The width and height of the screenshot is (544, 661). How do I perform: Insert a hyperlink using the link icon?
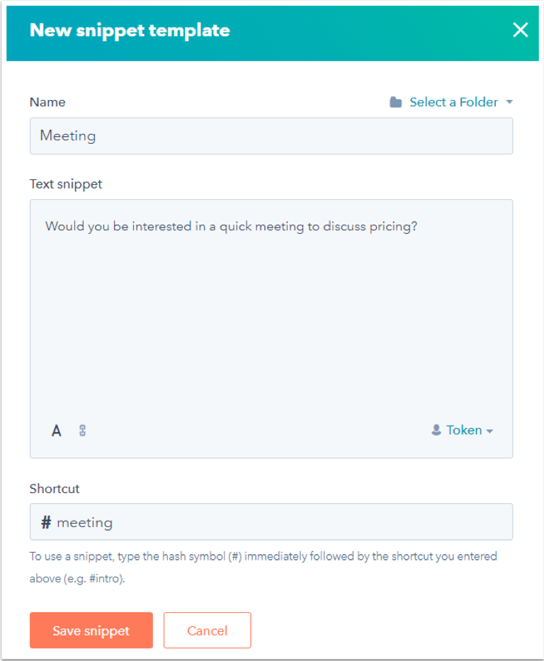point(82,430)
